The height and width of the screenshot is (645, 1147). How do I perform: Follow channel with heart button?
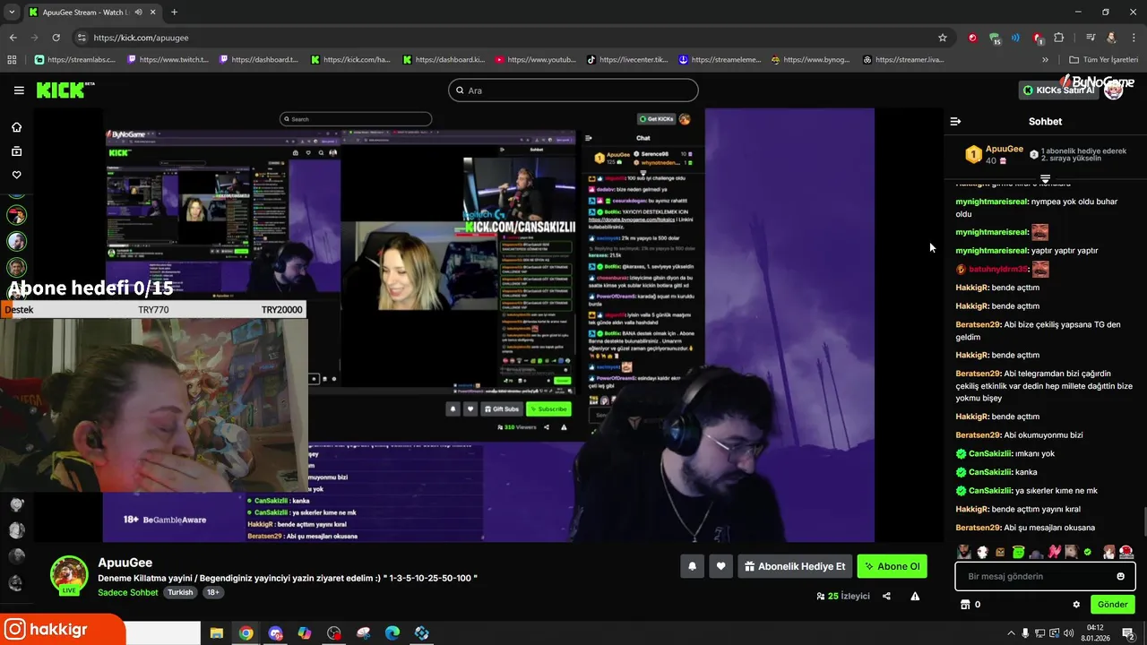tap(720, 566)
